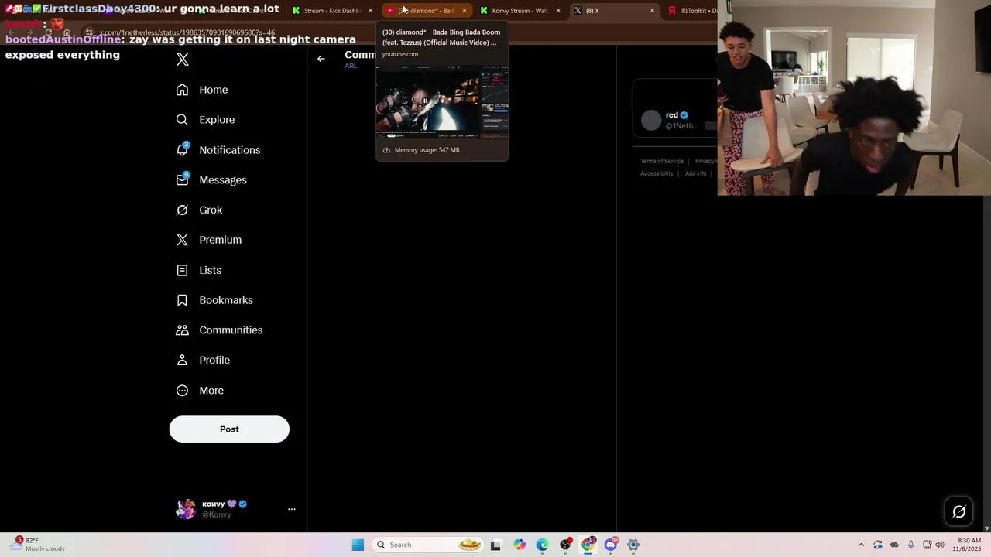
Task: Open Microsoft Edge from taskbar
Action: point(542,545)
